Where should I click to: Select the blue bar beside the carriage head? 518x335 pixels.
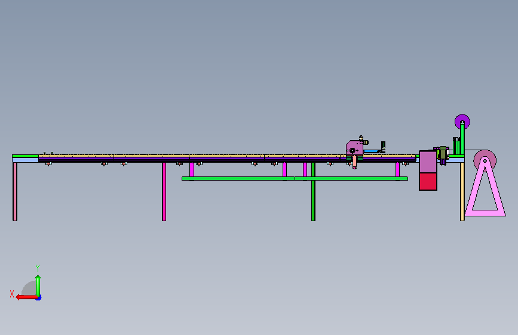(371, 151)
